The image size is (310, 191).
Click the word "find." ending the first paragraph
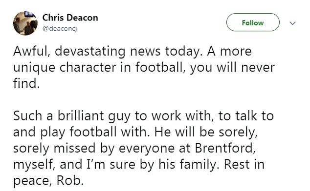(26, 83)
